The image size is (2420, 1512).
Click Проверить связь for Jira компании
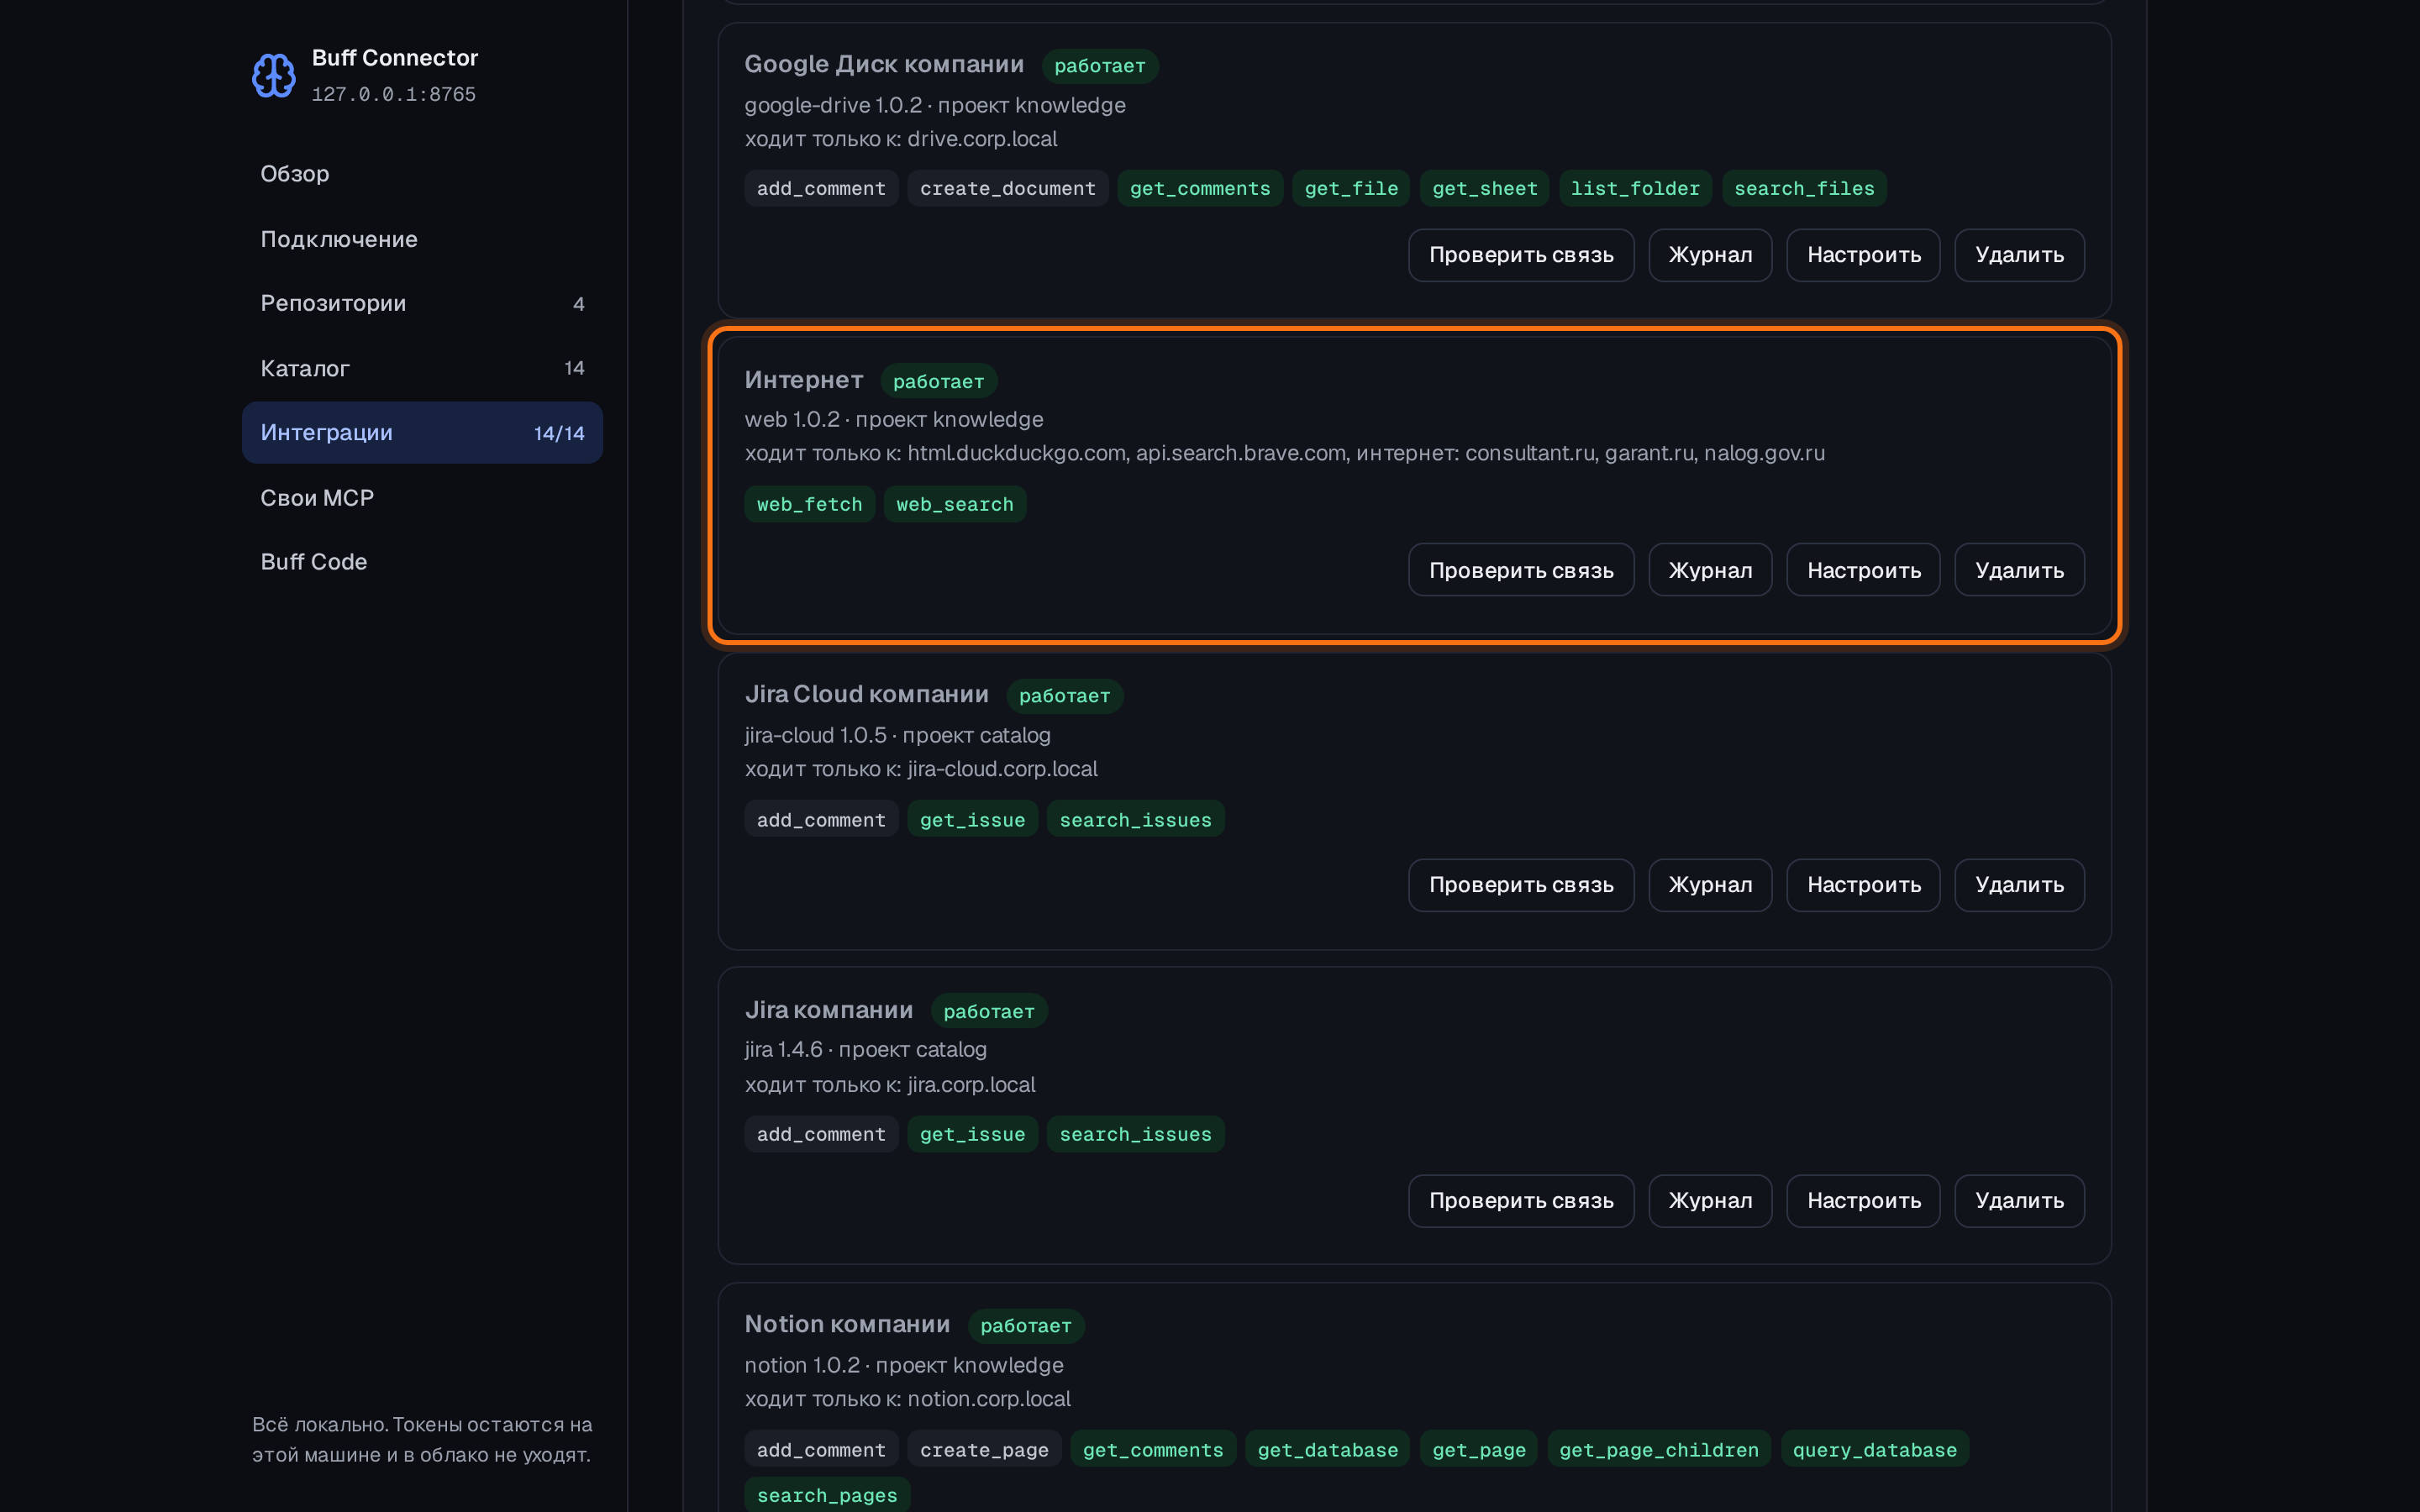pyautogui.click(x=1521, y=1200)
